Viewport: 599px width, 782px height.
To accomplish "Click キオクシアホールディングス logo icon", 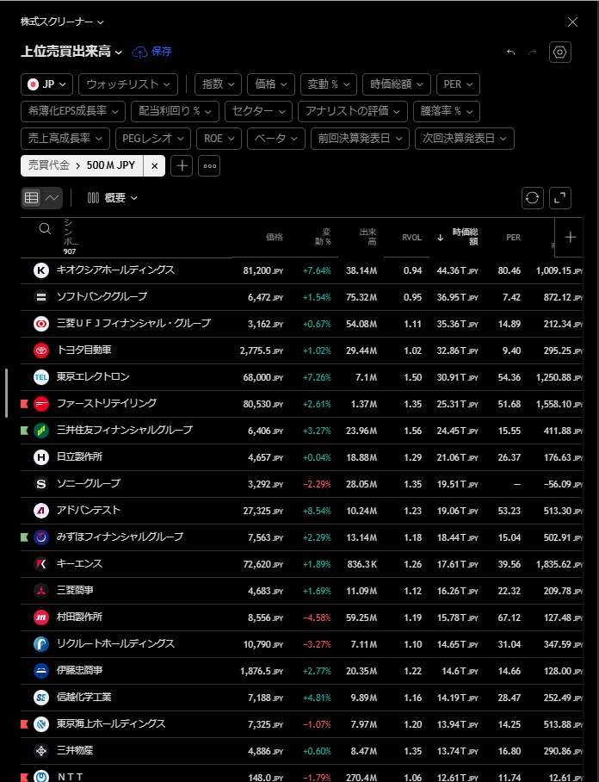I will coord(41,270).
